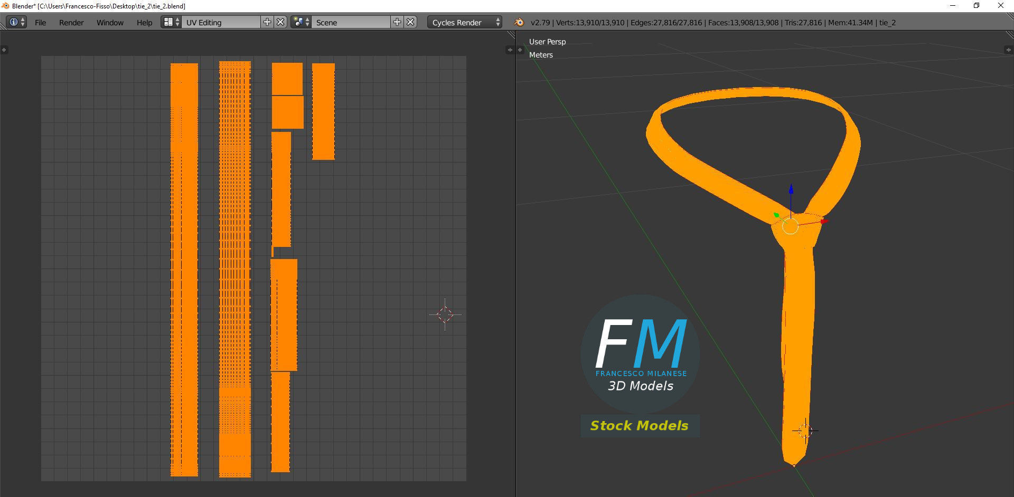The image size is (1014, 497).
Task: Click the Mem:41.34M statistic
Action: (x=851, y=23)
